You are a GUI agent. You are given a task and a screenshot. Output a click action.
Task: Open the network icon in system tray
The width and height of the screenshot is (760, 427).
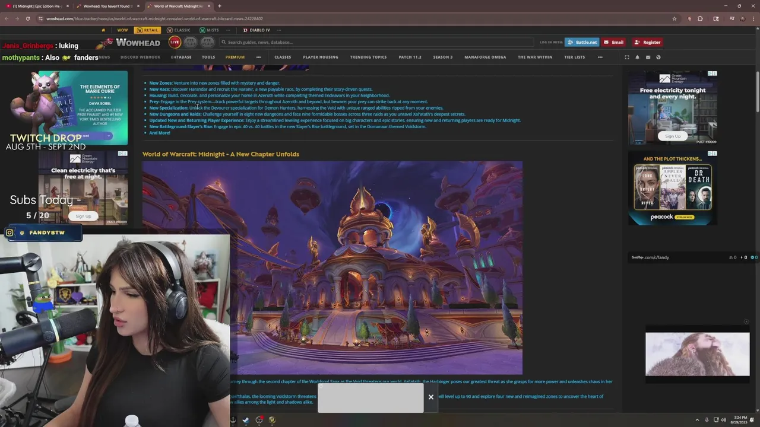pos(715,420)
